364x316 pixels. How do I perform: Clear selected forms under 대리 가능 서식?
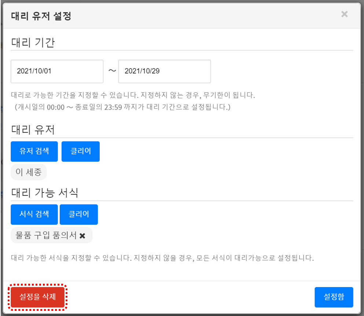tap(79, 214)
